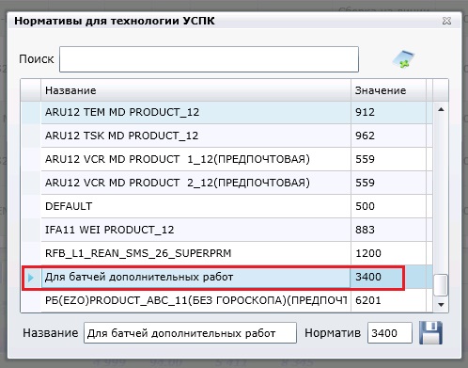Edit the Норматив value field

point(389,333)
